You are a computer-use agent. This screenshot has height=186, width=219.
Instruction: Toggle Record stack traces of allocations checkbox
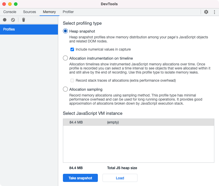[72, 80]
